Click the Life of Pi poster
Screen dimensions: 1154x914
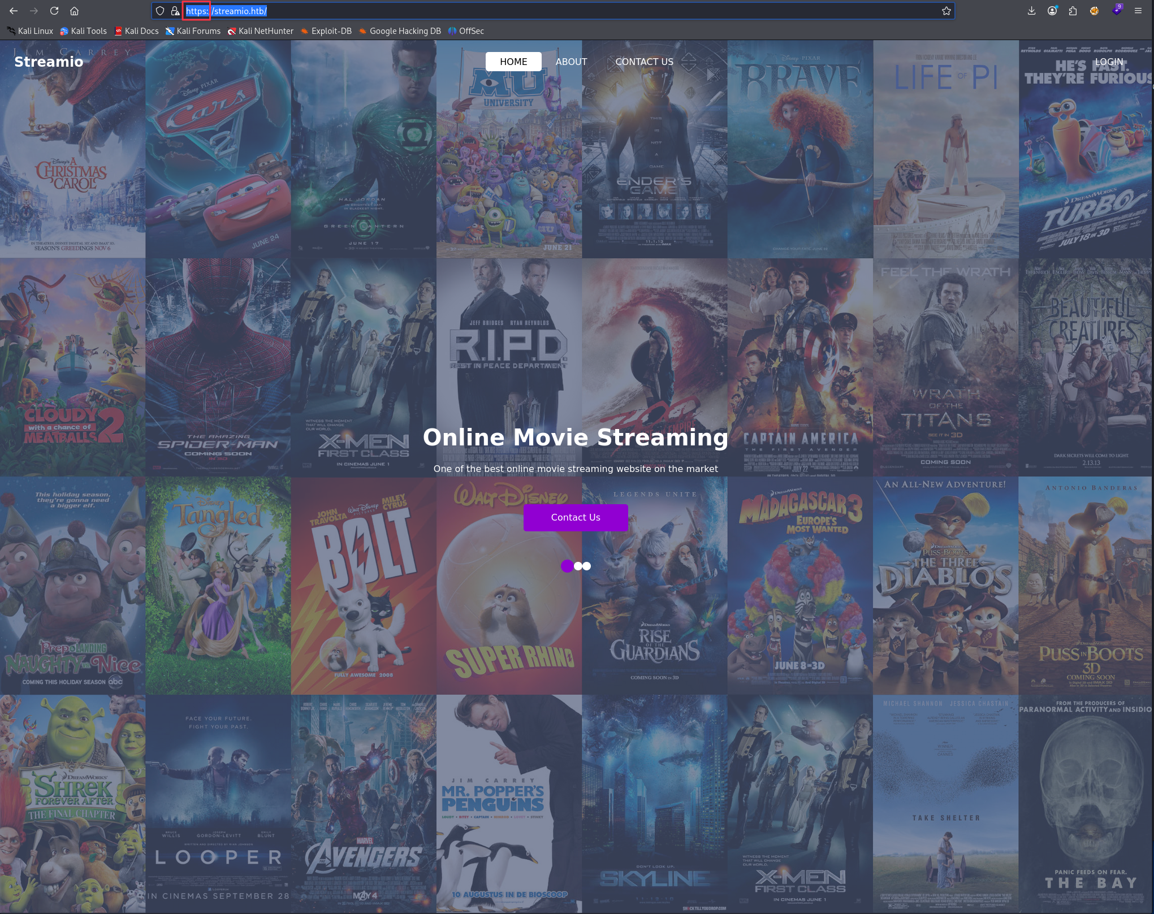click(945, 149)
